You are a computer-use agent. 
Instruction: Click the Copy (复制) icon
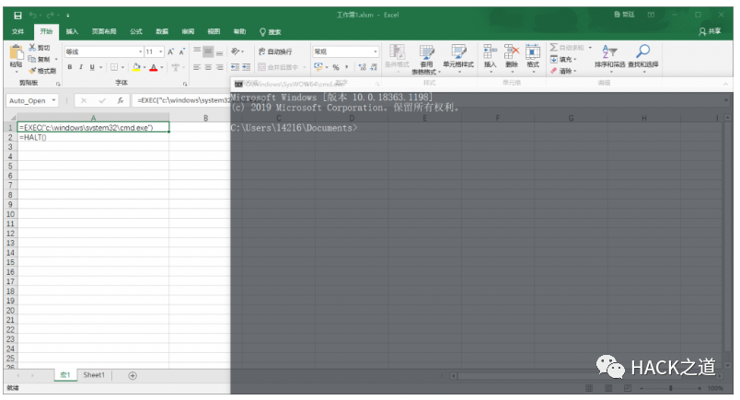(32, 59)
